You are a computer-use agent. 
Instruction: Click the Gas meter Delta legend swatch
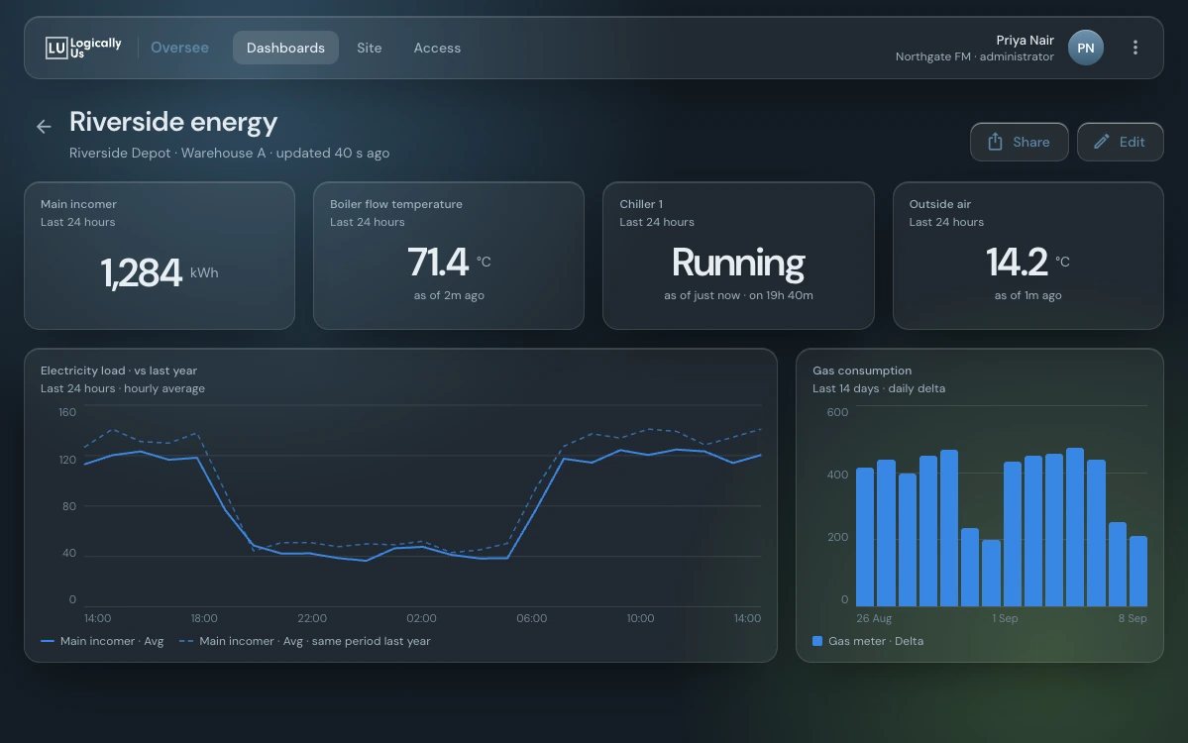[x=817, y=641]
